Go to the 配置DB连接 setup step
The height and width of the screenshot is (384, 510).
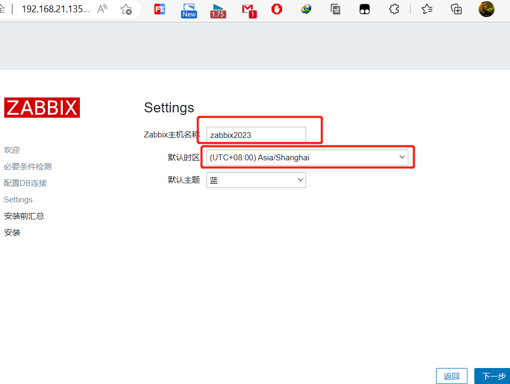26,183
